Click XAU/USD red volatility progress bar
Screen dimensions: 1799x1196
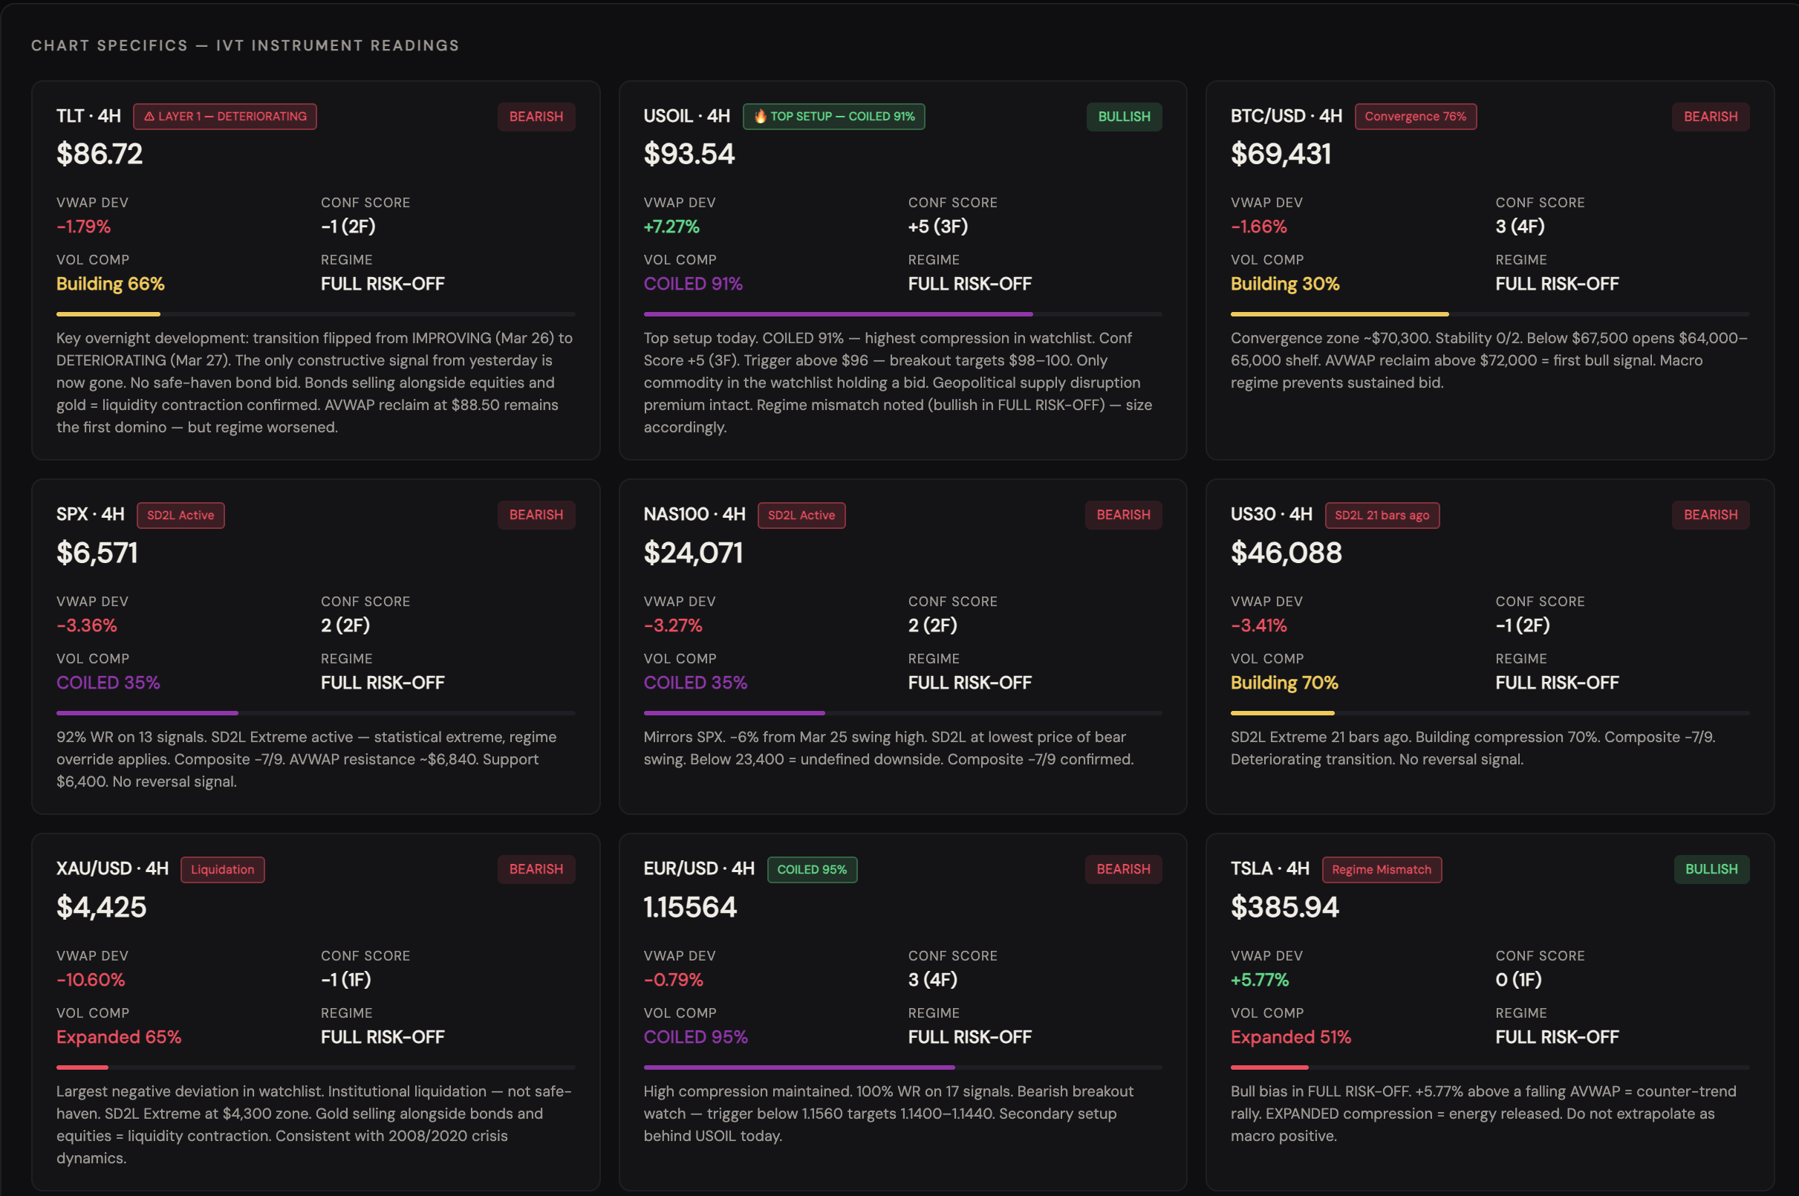pos(82,1067)
